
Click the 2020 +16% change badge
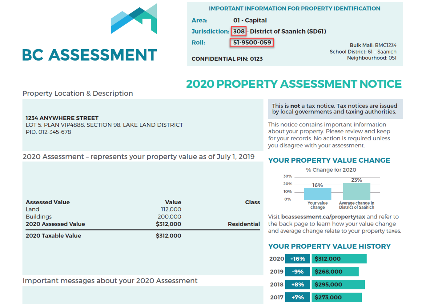click(x=298, y=258)
